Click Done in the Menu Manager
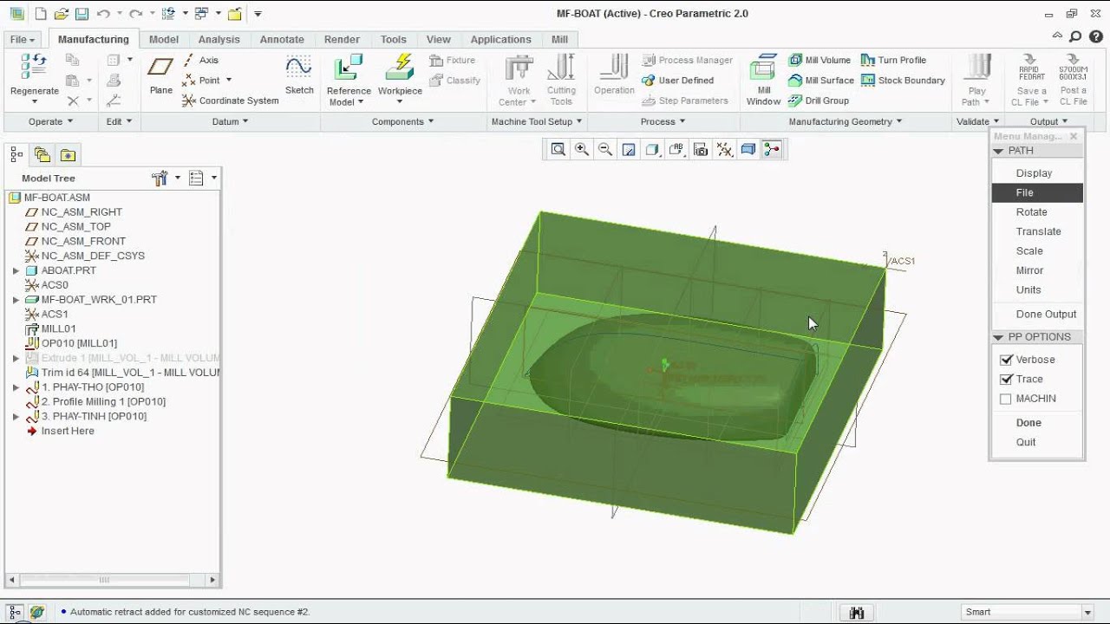The height and width of the screenshot is (624, 1110). tap(1028, 423)
